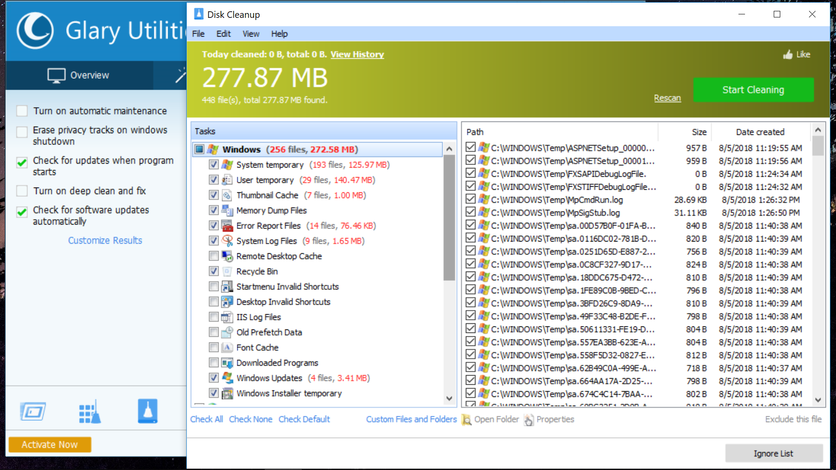This screenshot has height=470, width=836.
Task: Open the Edit menu
Action: point(223,34)
